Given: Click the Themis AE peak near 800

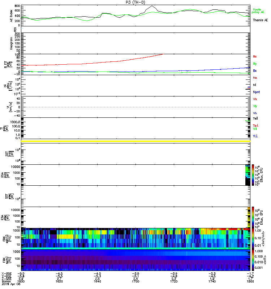Looking at the screenshot, I should point(152,6).
